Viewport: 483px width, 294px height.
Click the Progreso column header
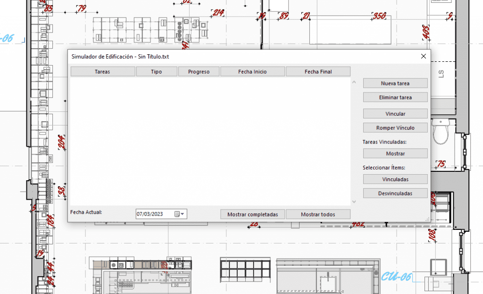pyautogui.click(x=199, y=72)
